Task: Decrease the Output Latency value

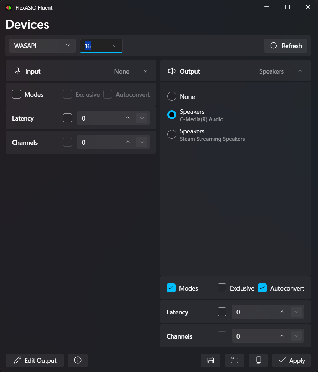Action: (x=296, y=312)
